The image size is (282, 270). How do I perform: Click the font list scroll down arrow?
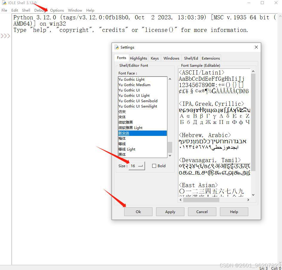[x=170, y=155]
